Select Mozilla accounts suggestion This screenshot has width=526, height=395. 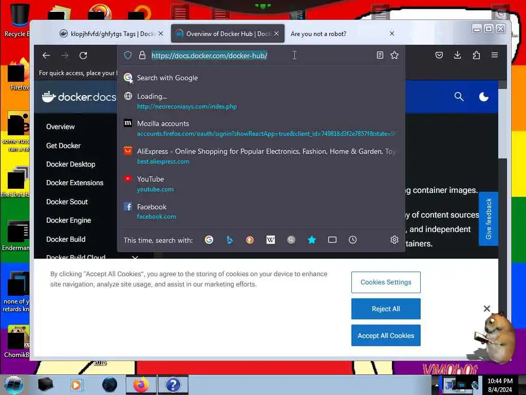coord(260,128)
